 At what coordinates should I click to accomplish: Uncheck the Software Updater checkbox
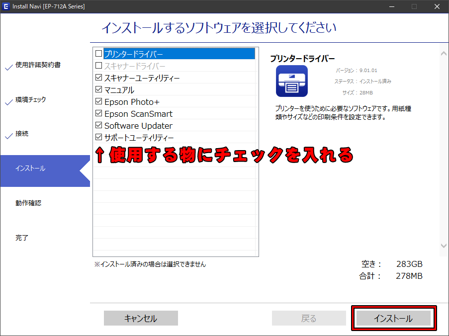click(99, 125)
